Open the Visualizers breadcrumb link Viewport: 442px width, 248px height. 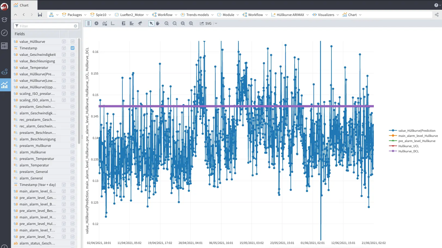pos(323,15)
